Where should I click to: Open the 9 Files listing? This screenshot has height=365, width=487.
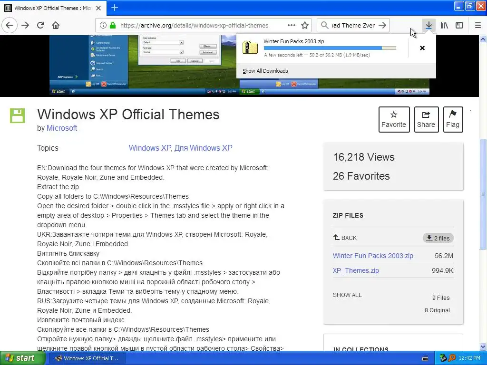[x=441, y=298]
